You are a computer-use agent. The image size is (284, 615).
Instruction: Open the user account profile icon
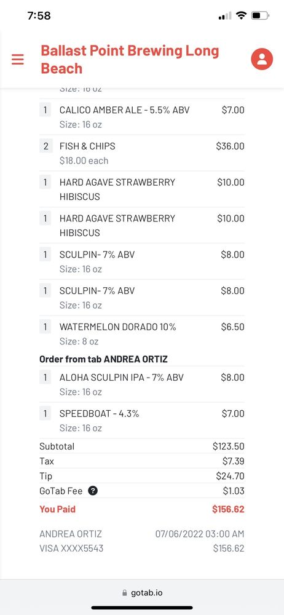pos(262,59)
